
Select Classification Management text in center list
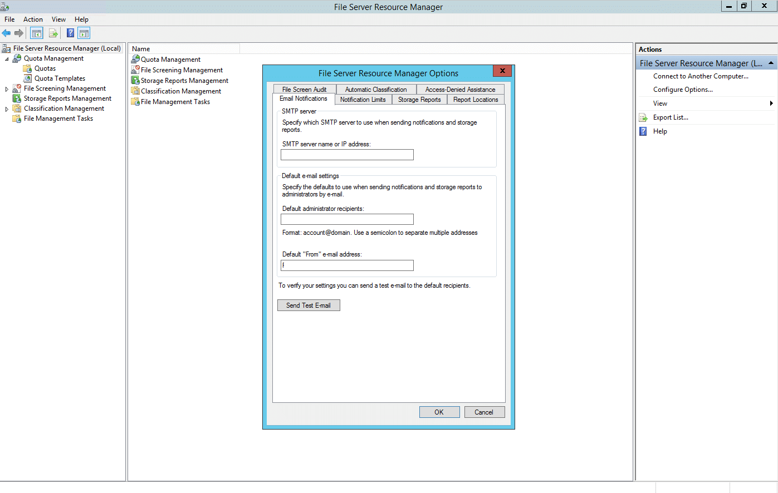coord(181,91)
